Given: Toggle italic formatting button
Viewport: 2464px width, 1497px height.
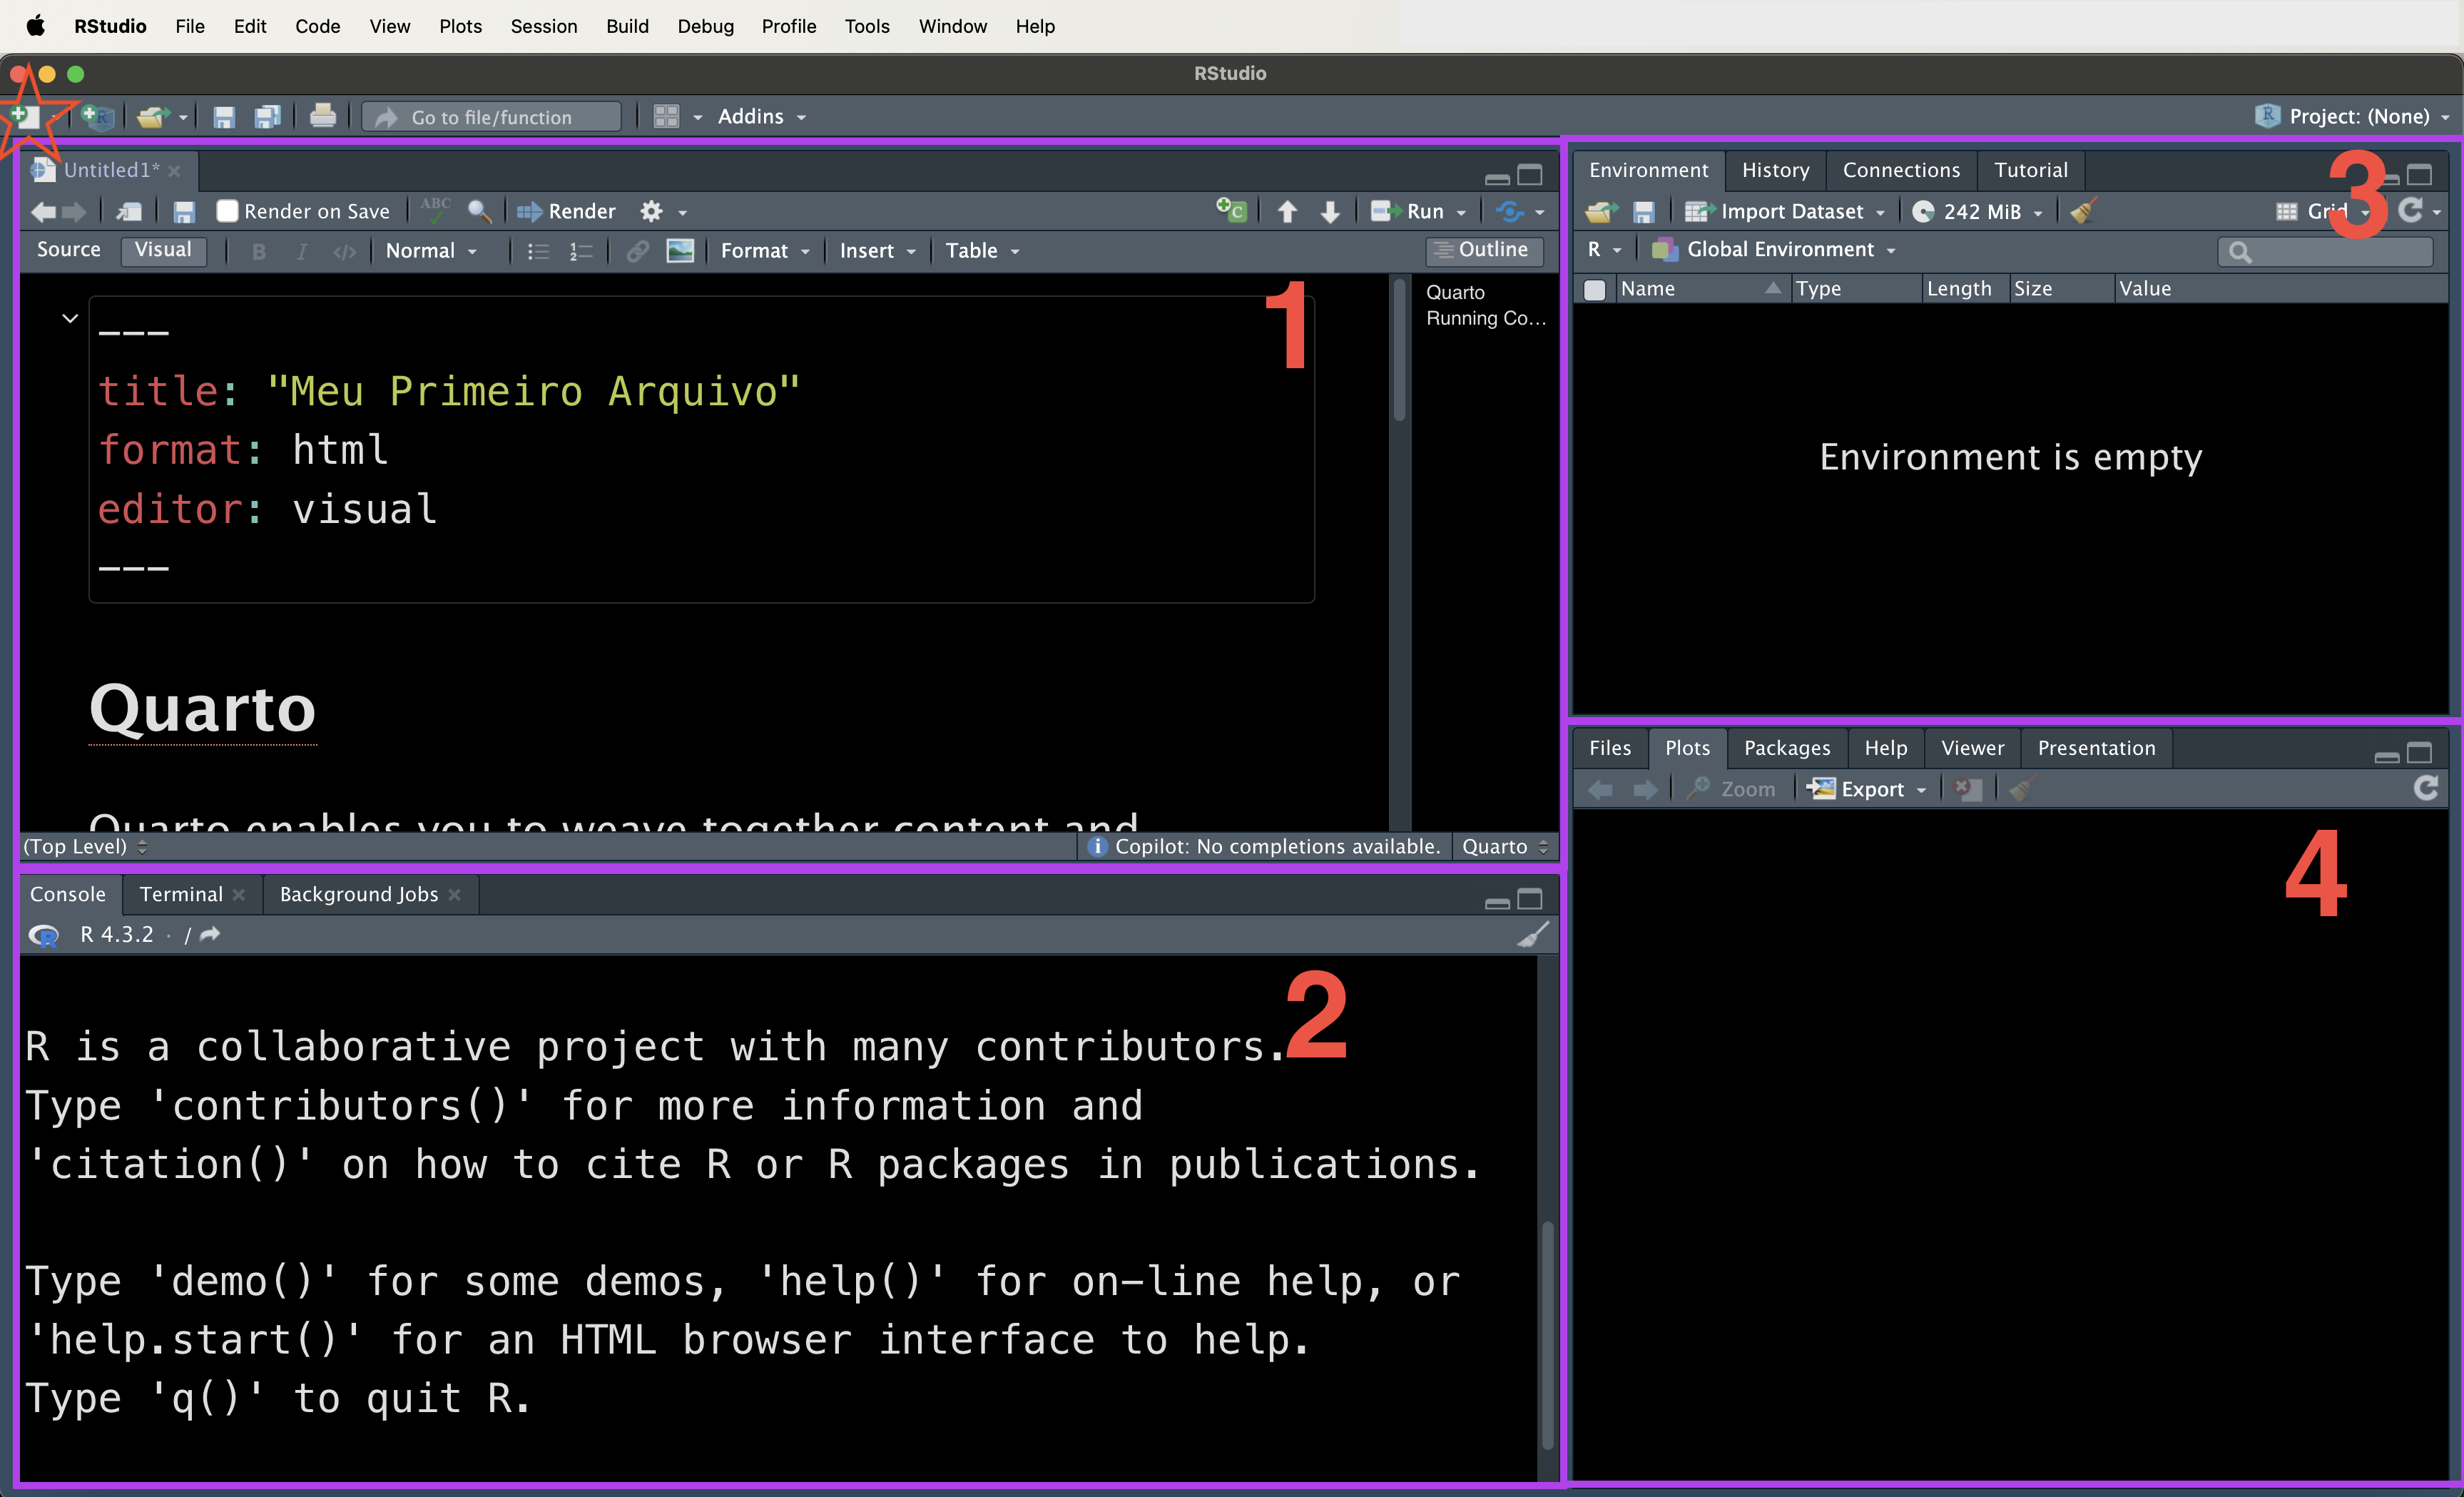Looking at the screenshot, I should tap(301, 251).
